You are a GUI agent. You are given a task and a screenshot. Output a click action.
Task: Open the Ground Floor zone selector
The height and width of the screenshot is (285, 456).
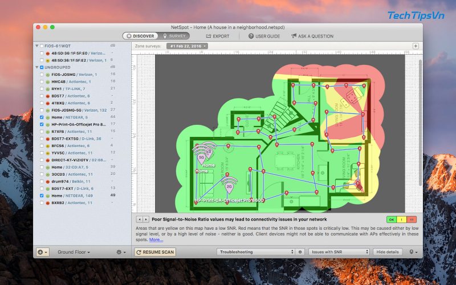pos(74,252)
